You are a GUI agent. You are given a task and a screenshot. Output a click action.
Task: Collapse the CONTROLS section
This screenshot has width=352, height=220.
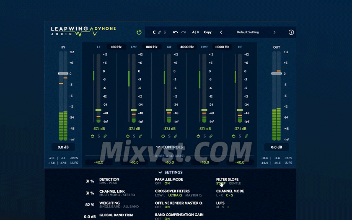pyautogui.click(x=169, y=147)
